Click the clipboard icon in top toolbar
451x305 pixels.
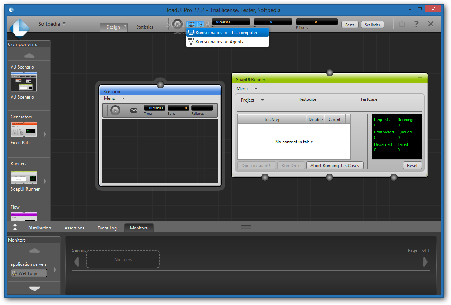coord(402,24)
